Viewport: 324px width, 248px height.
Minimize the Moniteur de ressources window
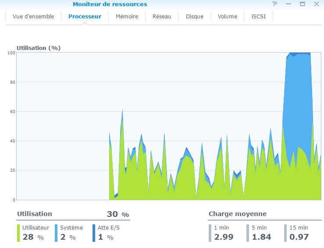288,4
